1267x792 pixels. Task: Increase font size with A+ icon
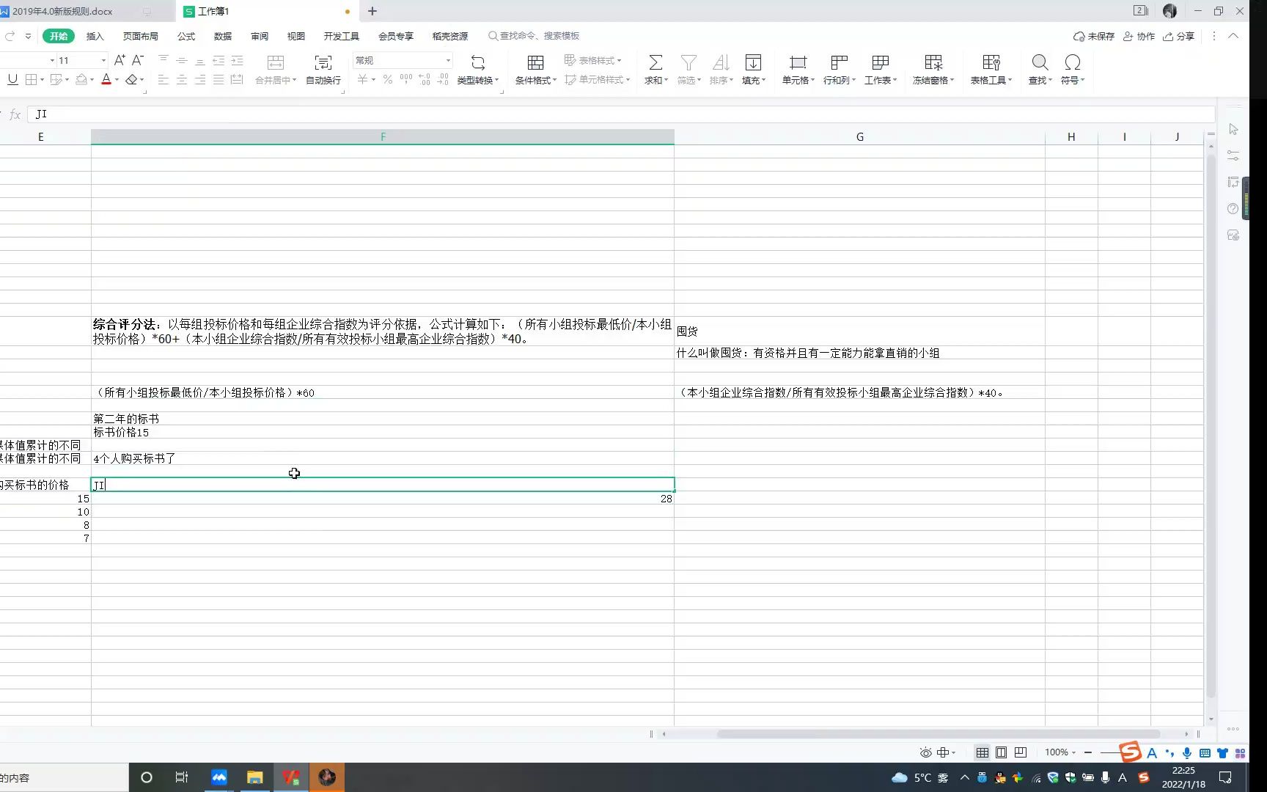click(x=120, y=60)
